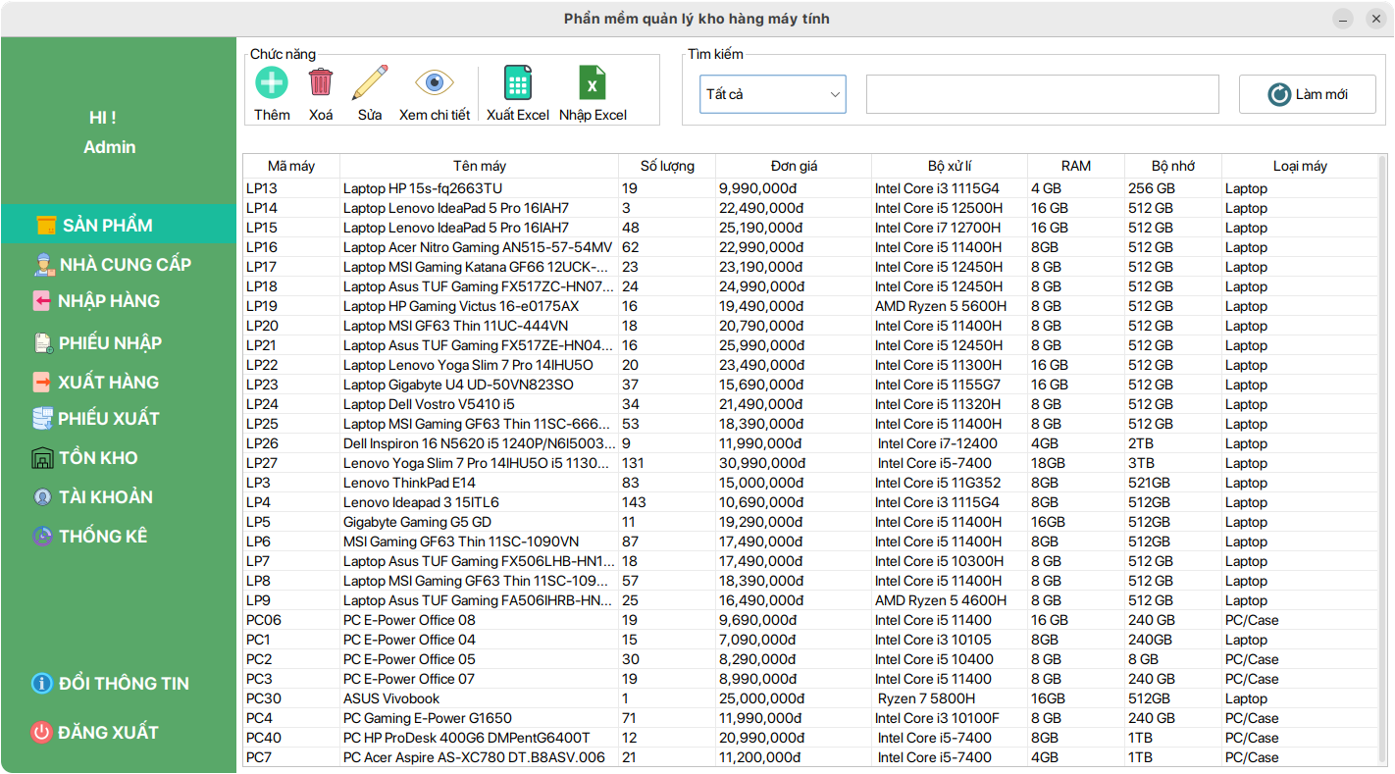Viewport: 1395px width, 774px height.
Task: Click the Thêm label under add icon
Action: pos(272,115)
